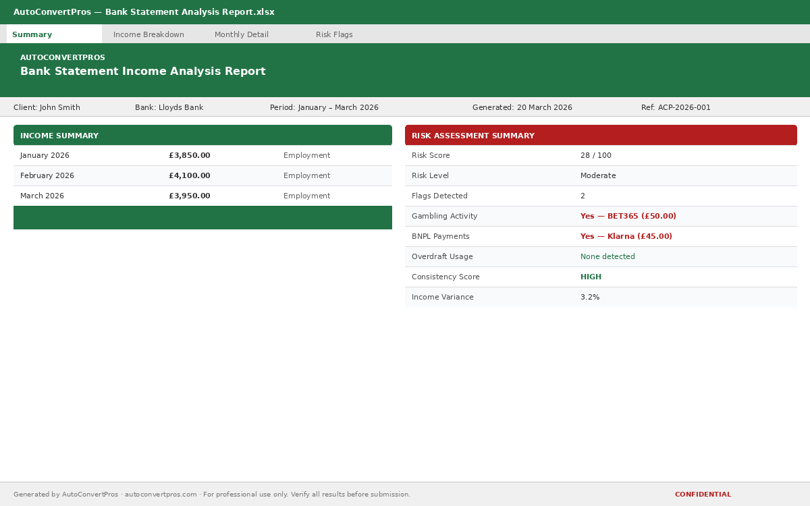The width and height of the screenshot is (810, 506).
Task: Select the Overdraft Usage None detected cell
Action: click(607, 257)
